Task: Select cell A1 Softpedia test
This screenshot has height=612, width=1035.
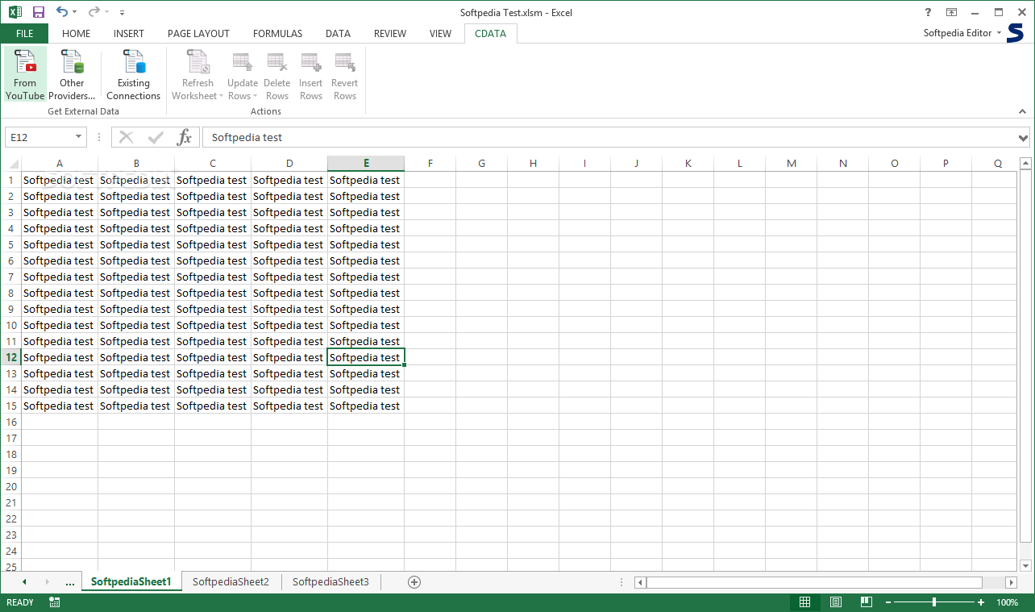Action: (x=60, y=180)
